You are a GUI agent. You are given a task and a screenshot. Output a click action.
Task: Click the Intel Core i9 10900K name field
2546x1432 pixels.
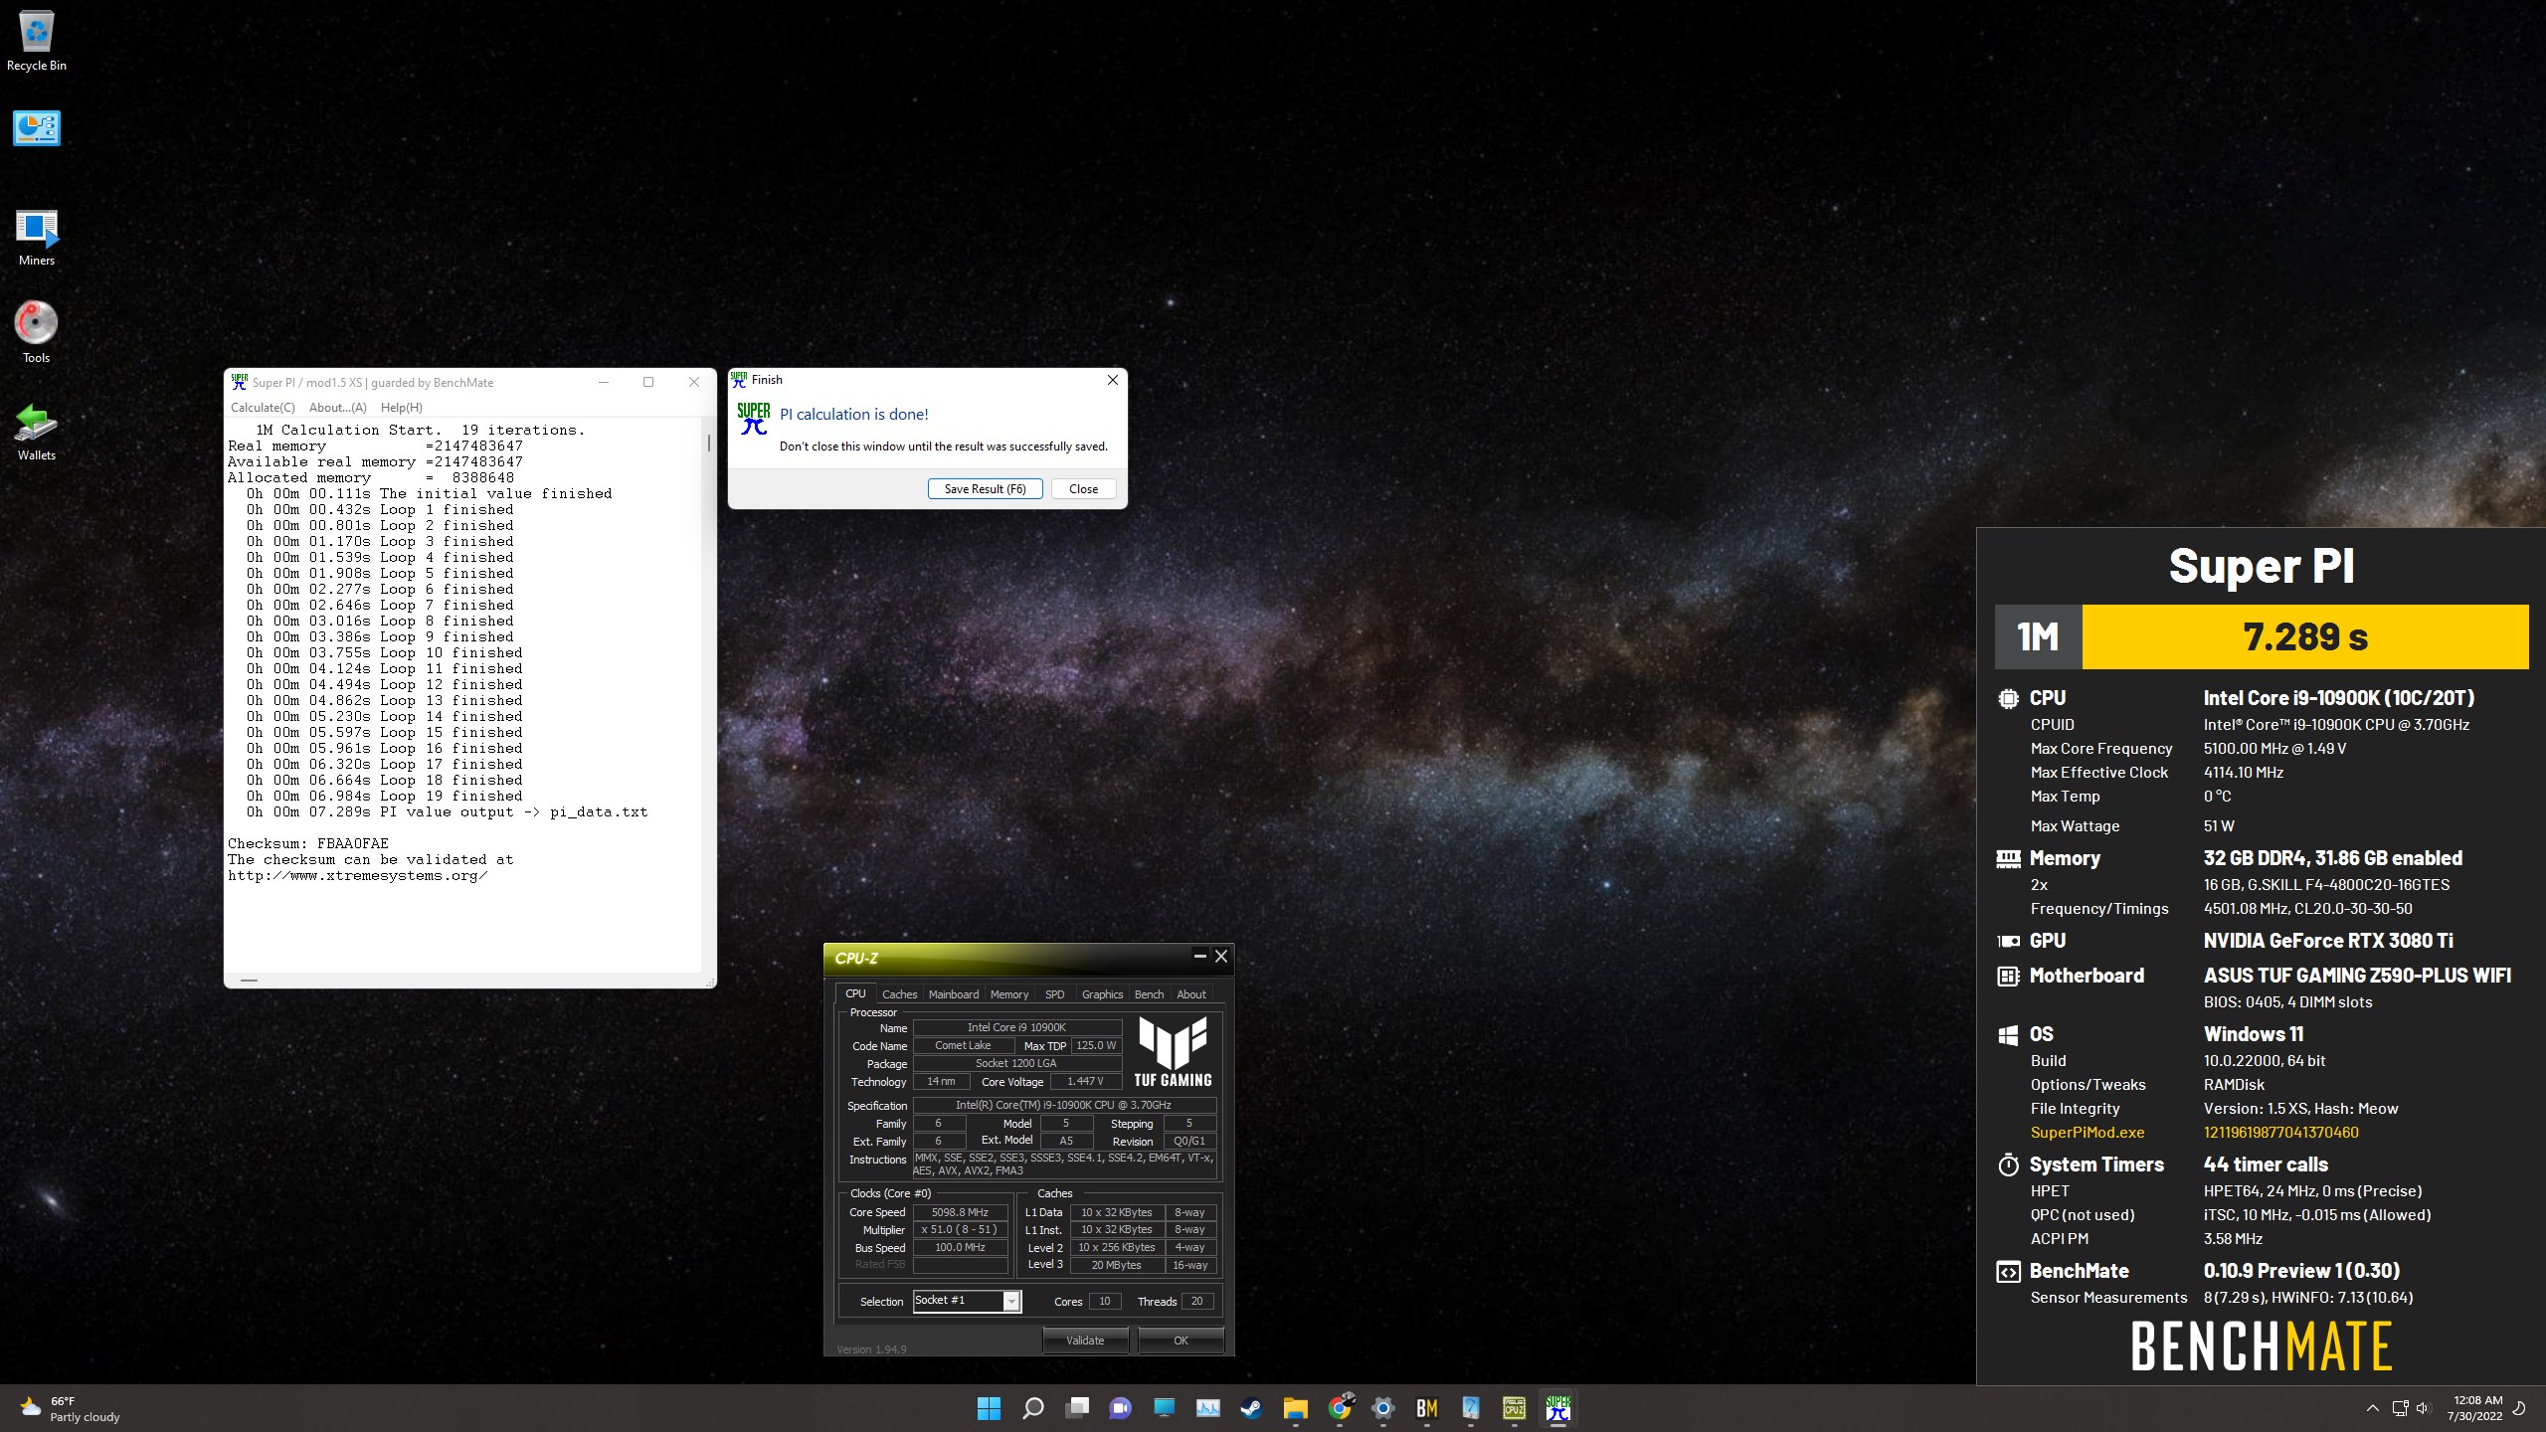pyautogui.click(x=1016, y=1027)
